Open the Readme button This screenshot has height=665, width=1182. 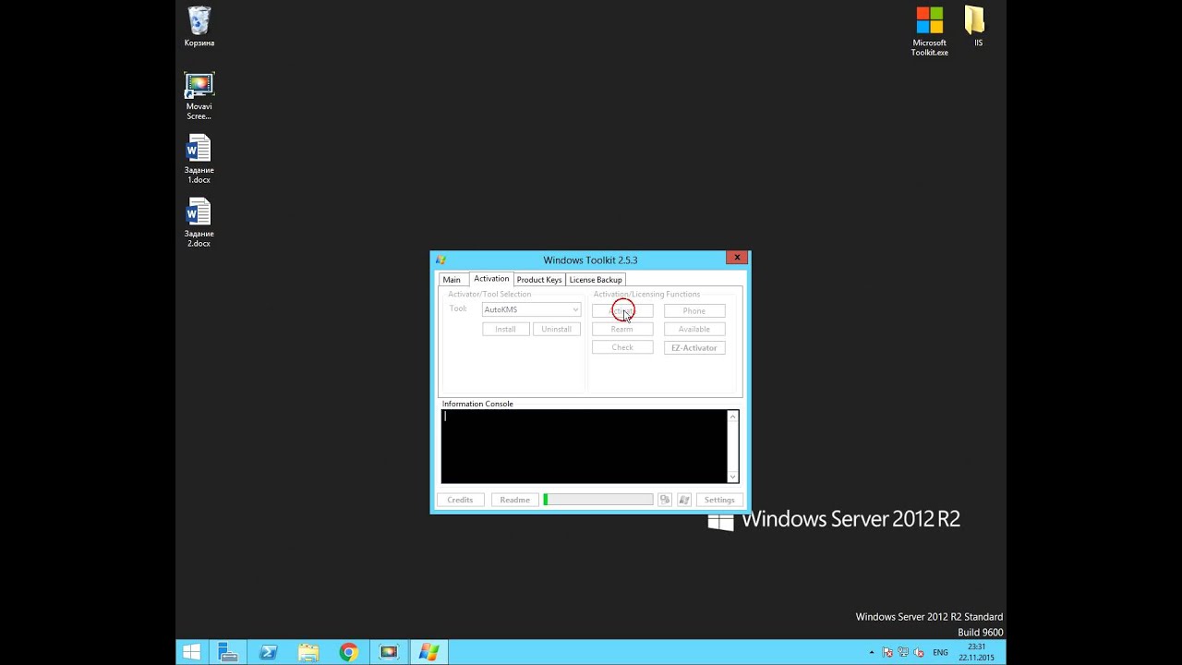click(514, 500)
